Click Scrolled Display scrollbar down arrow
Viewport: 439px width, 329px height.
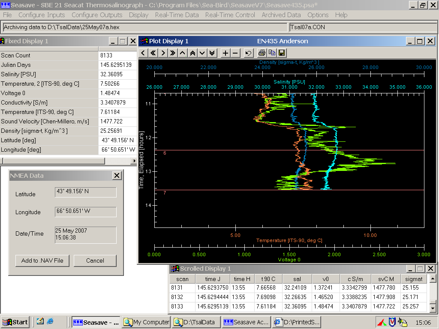tap(433, 308)
